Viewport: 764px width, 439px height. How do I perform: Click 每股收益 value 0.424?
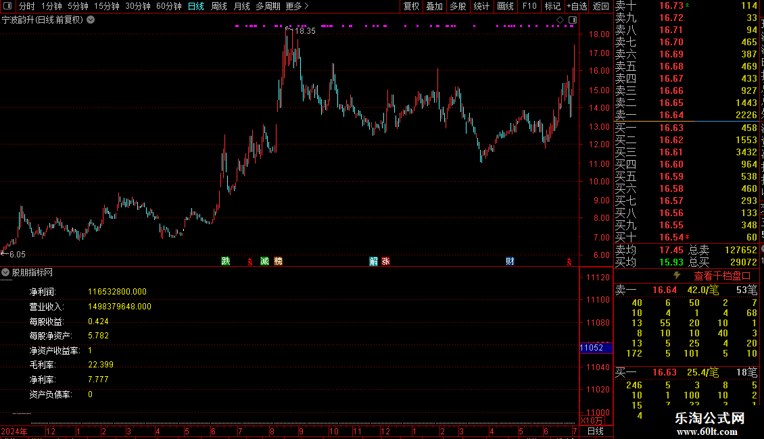(x=99, y=321)
